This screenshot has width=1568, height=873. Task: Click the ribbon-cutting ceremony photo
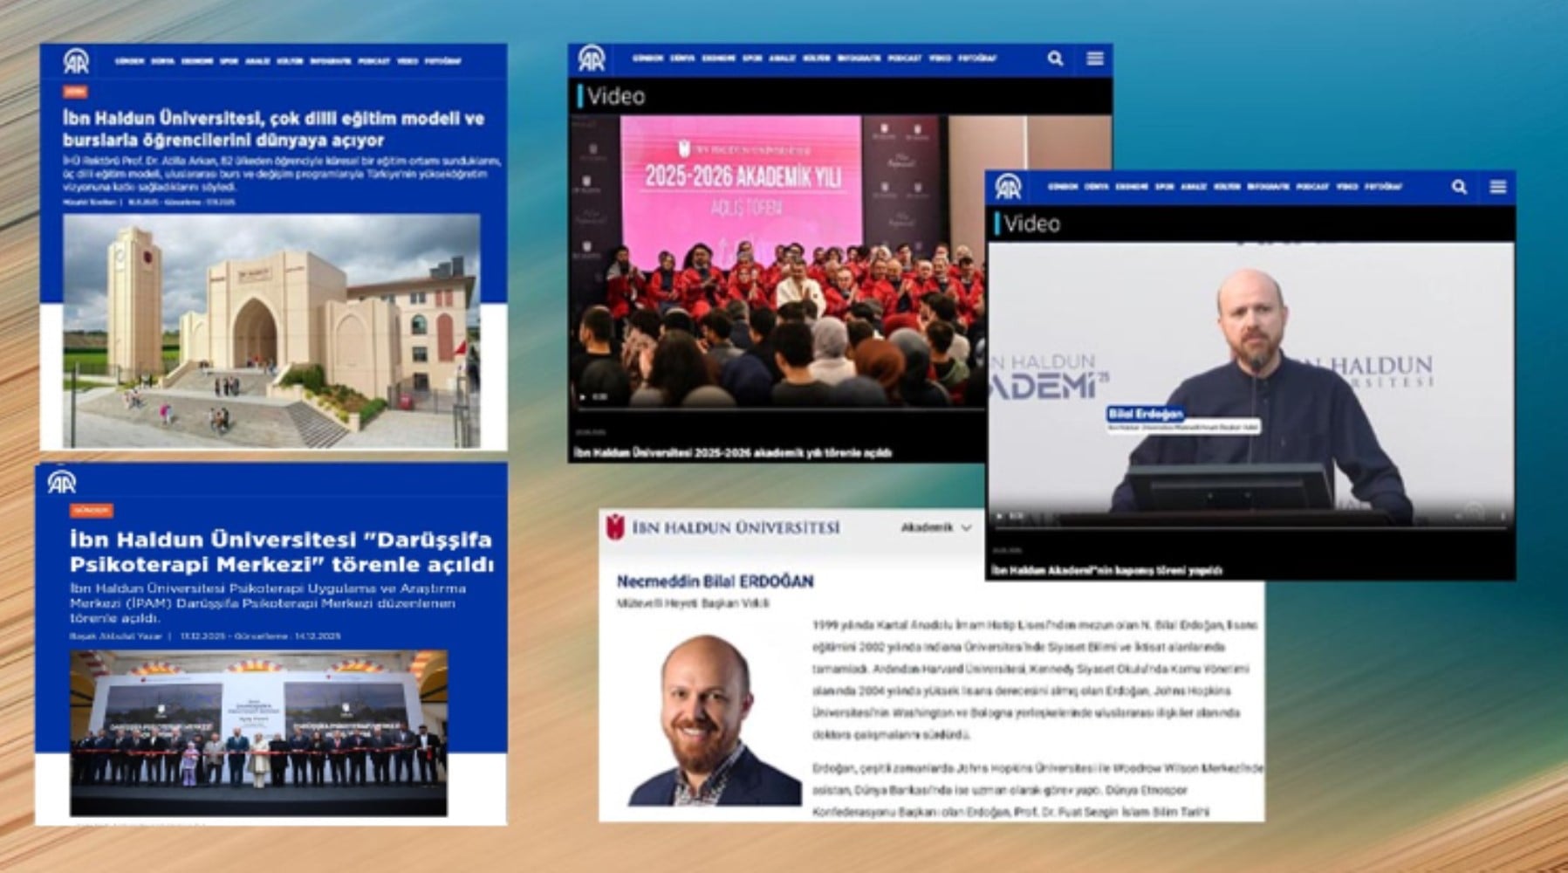click(x=258, y=732)
